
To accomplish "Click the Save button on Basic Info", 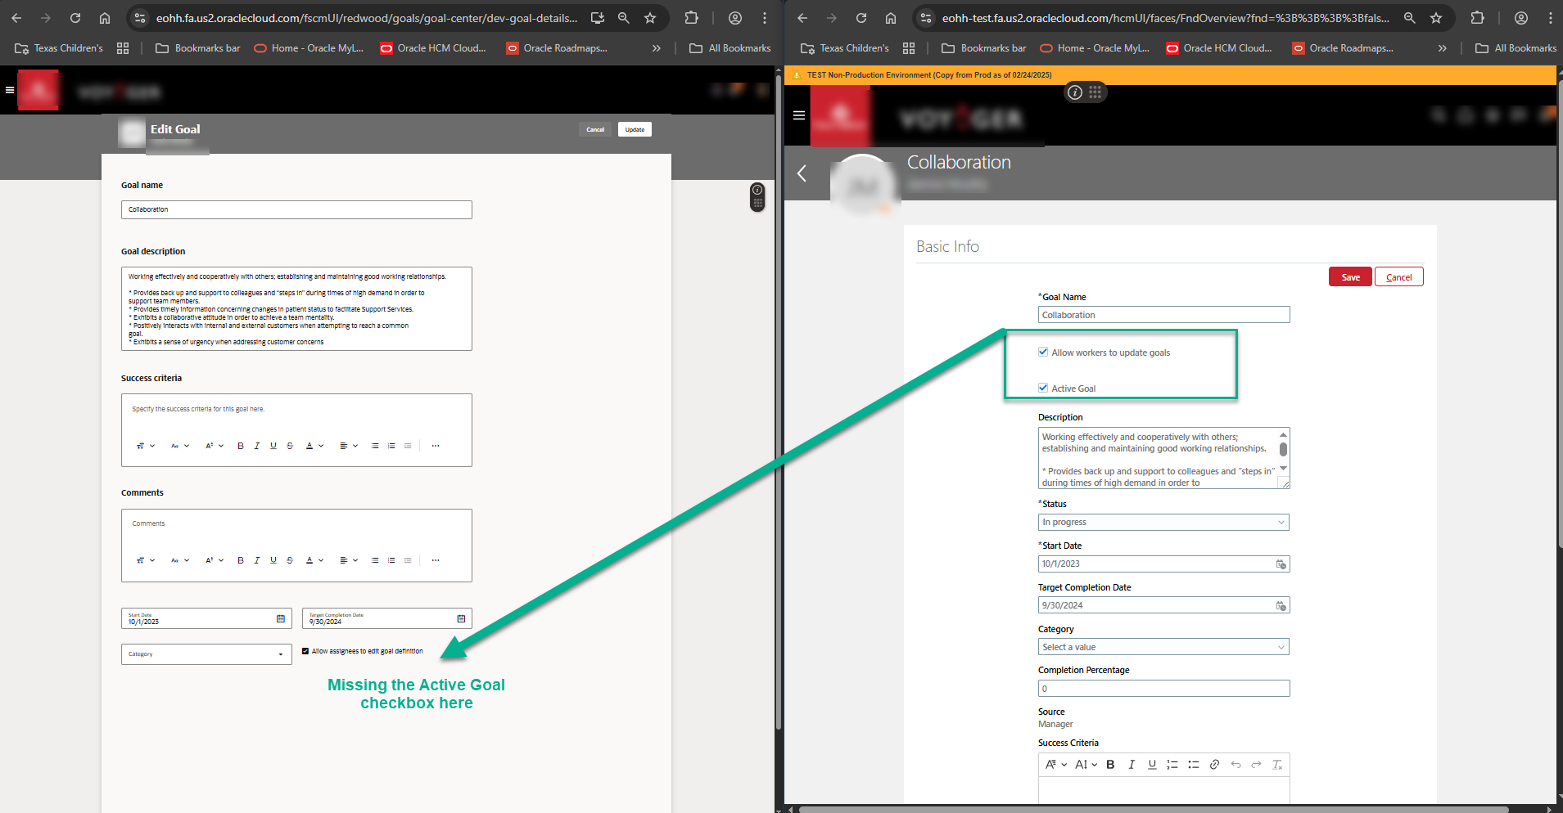I will pyautogui.click(x=1349, y=276).
